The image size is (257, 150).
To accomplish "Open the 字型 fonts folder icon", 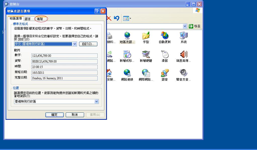I will click(146, 38).
